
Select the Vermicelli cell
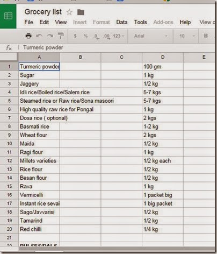(x=39, y=195)
